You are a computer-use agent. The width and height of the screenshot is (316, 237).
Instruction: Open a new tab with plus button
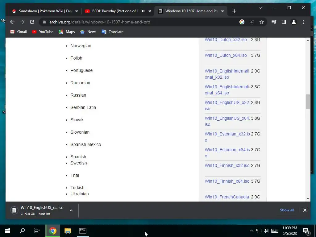(234, 11)
